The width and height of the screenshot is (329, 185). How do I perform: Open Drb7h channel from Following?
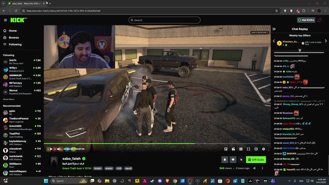tap(22, 62)
